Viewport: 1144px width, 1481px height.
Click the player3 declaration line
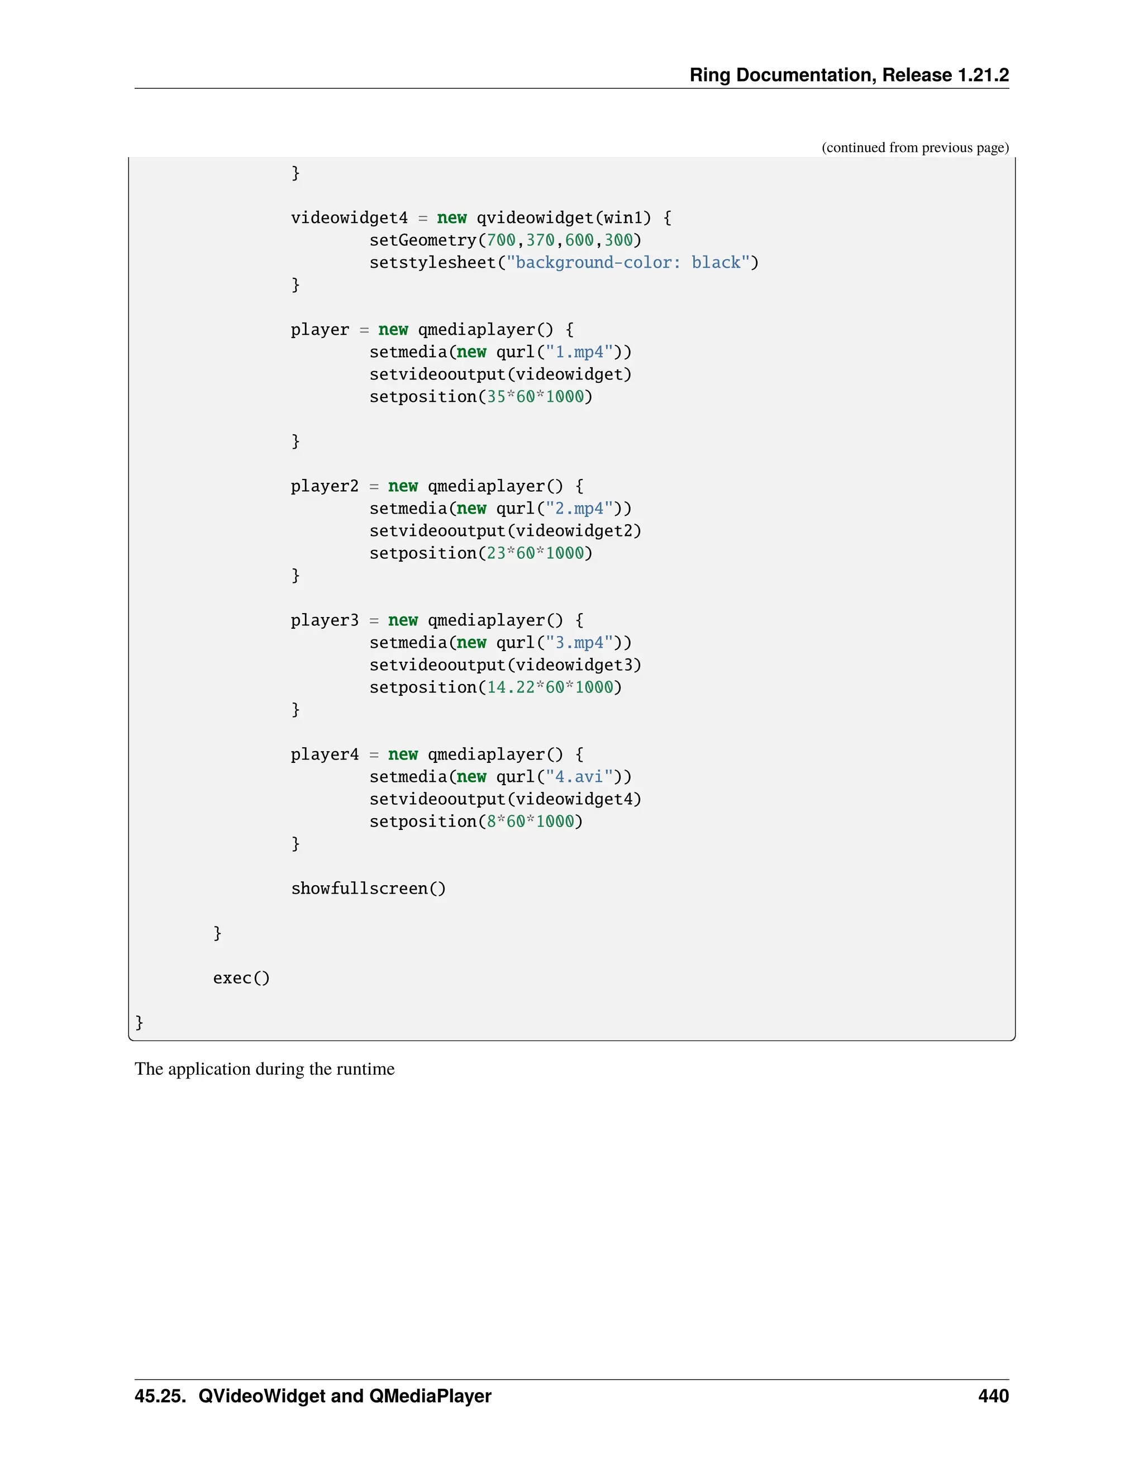coord(436,620)
